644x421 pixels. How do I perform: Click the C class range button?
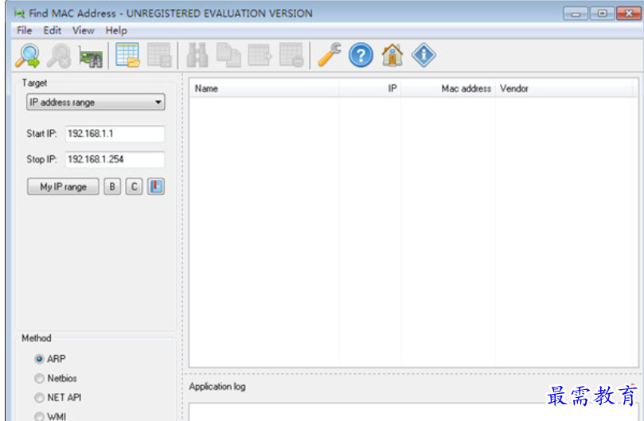(134, 186)
